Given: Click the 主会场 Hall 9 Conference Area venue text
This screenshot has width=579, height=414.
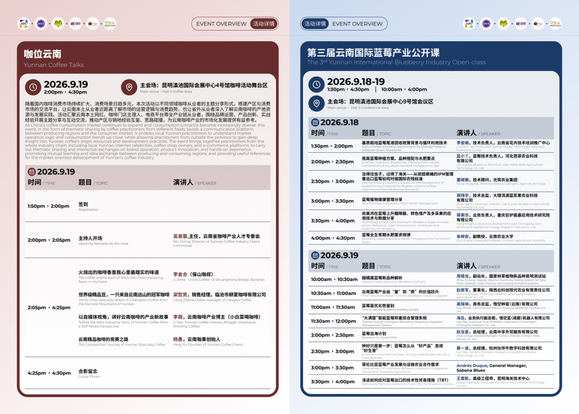Looking at the screenshot, I should tap(380, 104).
